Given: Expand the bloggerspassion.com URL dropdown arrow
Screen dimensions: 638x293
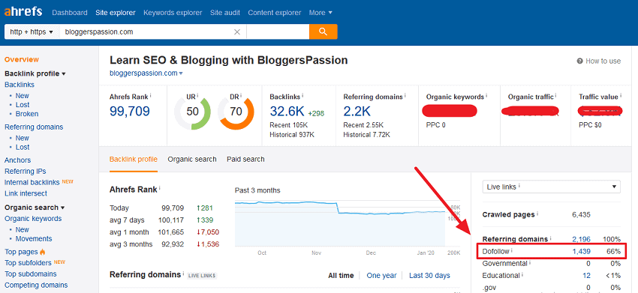Looking at the screenshot, I should tap(181, 73).
